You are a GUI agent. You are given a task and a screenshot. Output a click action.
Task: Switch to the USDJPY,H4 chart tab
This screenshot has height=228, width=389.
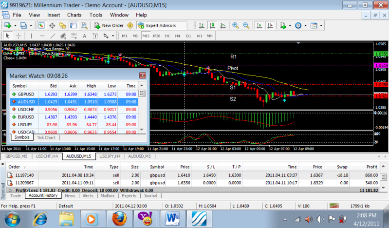pyautogui.click(x=110, y=156)
